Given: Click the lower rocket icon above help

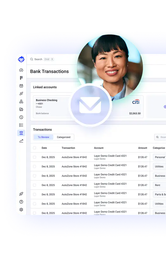Looking at the screenshot, I should pyautogui.click(x=21, y=194).
